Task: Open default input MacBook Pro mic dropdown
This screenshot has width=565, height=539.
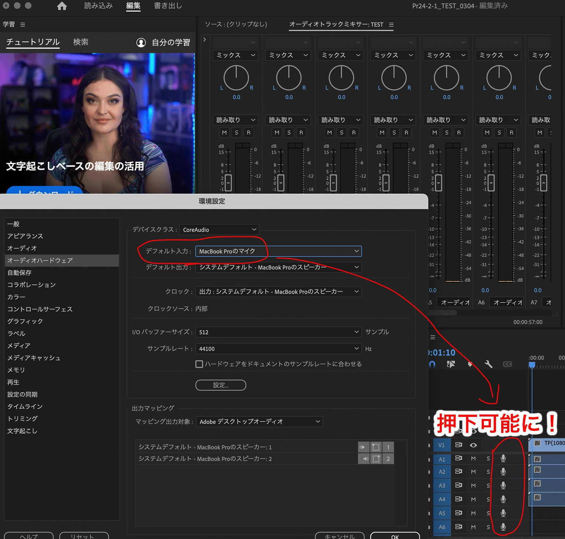Action: click(278, 251)
